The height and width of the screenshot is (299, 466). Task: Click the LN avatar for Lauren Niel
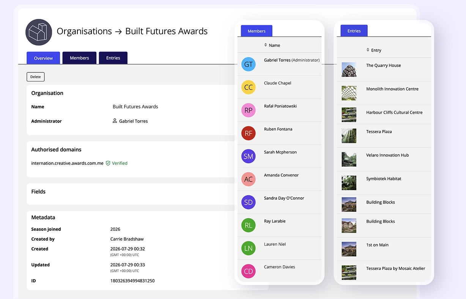click(x=249, y=249)
